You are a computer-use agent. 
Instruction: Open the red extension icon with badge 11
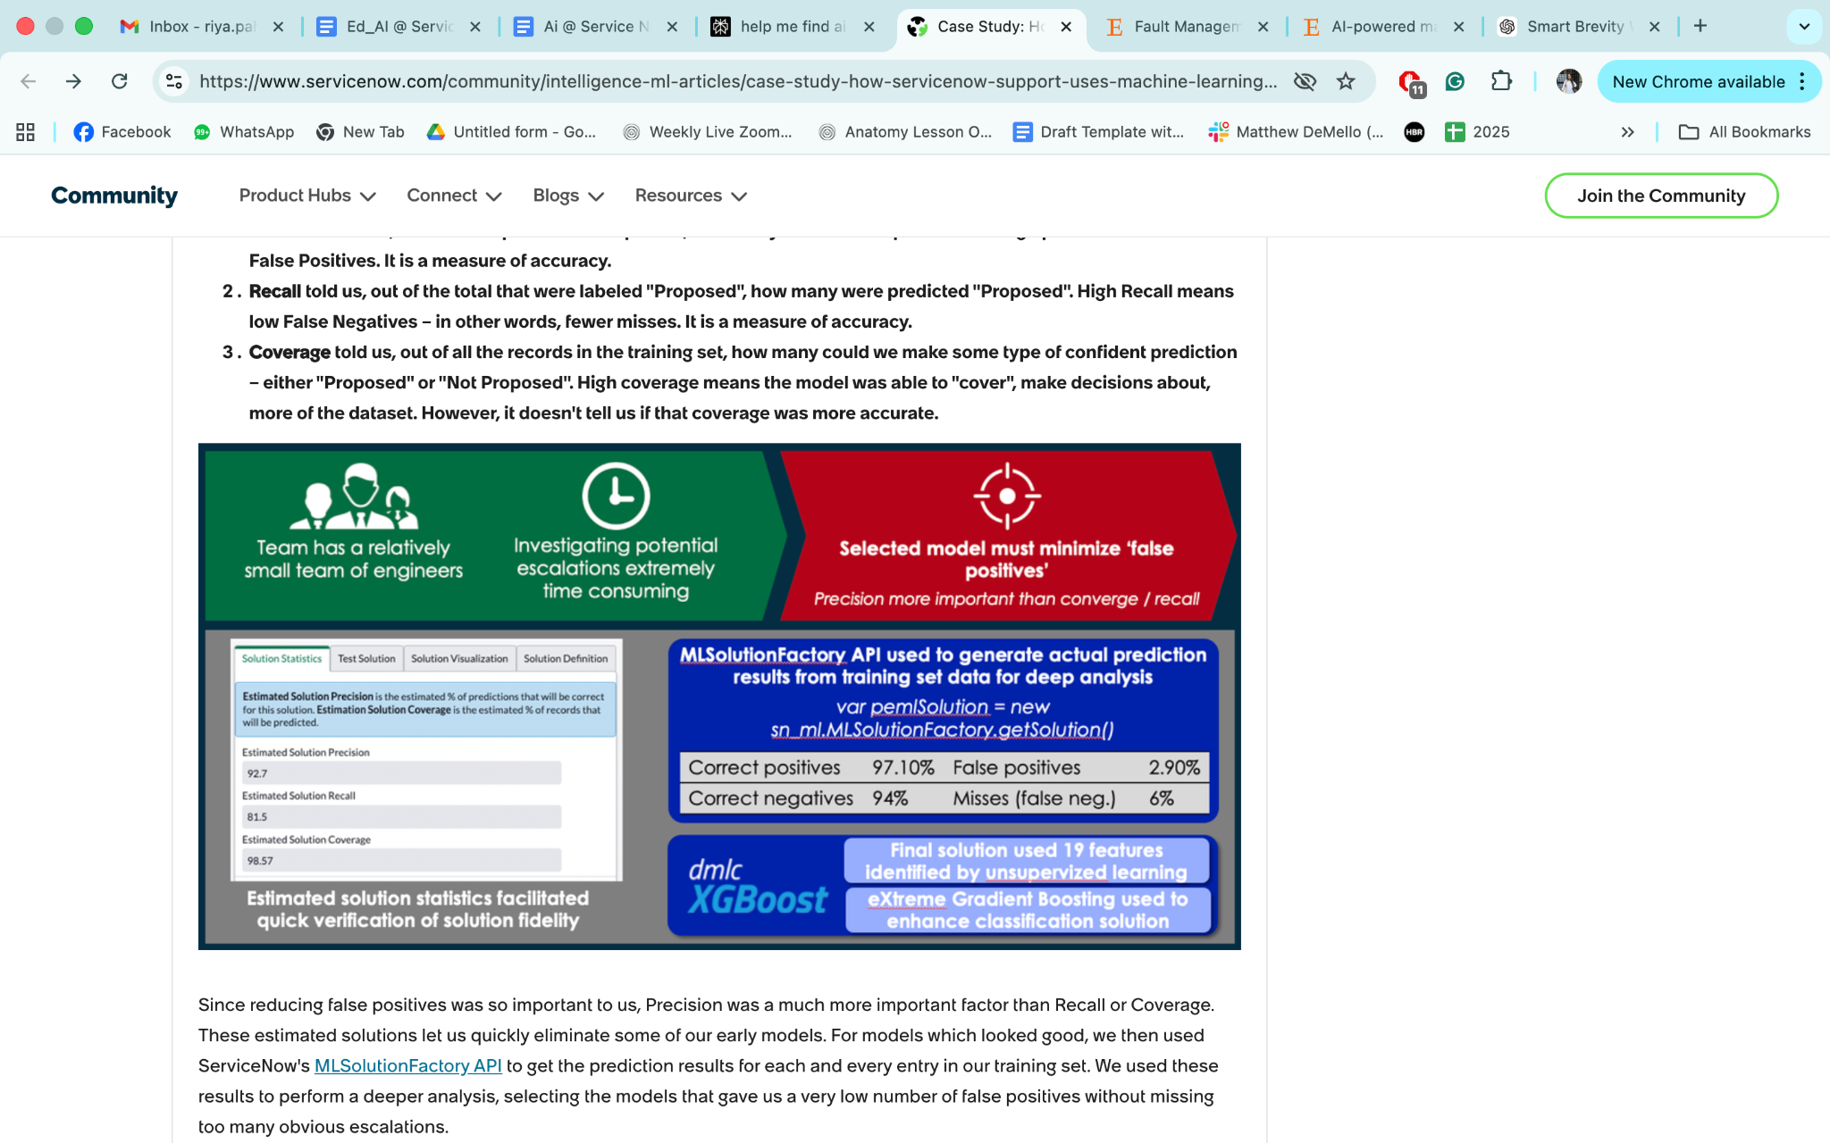tap(1411, 82)
